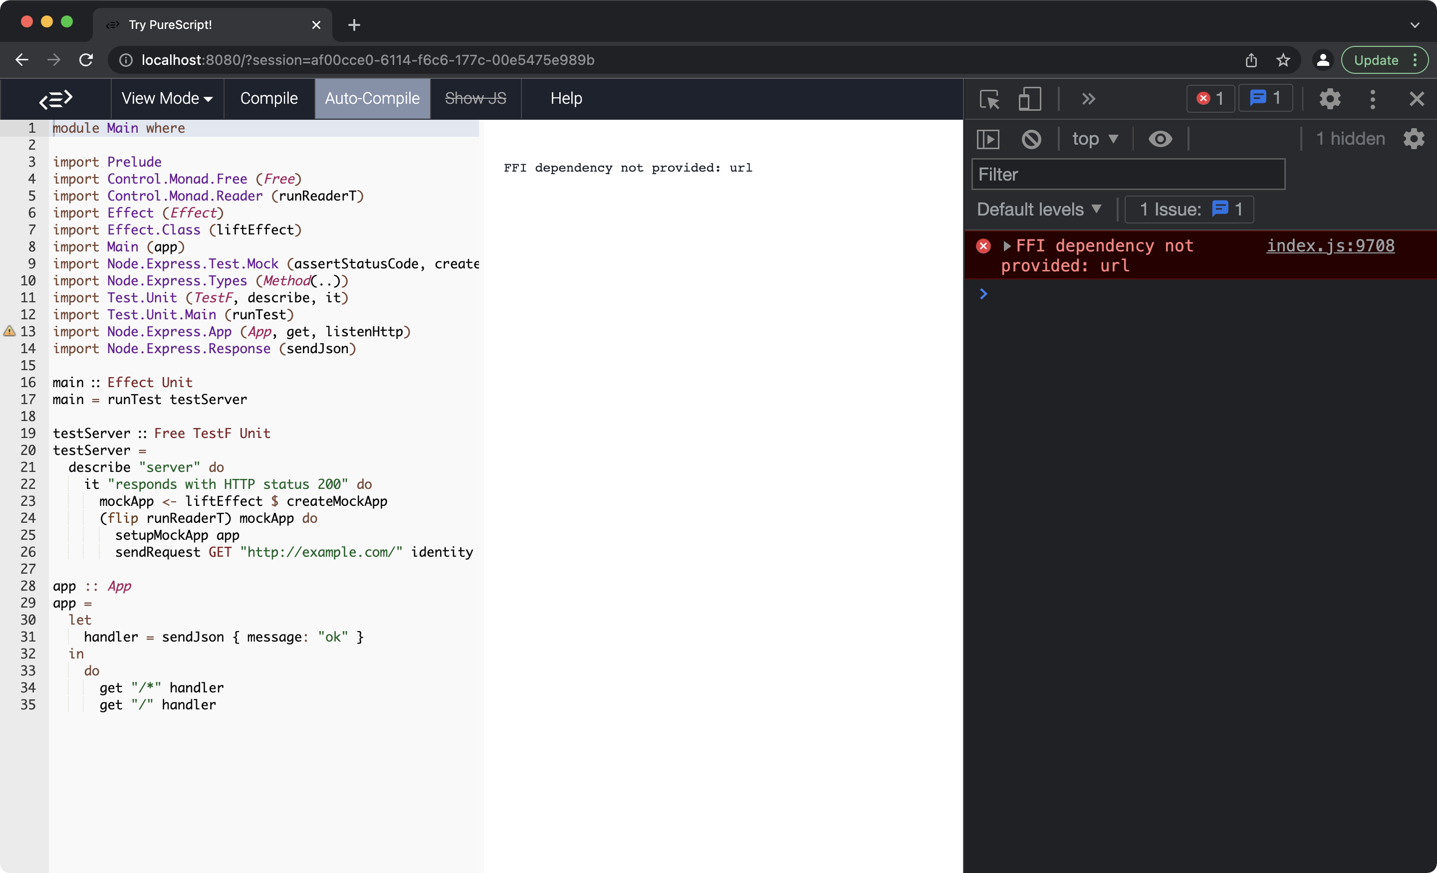Click line number 20 in the gutter
The height and width of the screenshot is (873, 1437).
pyautogui.click(x=28, y=450)
